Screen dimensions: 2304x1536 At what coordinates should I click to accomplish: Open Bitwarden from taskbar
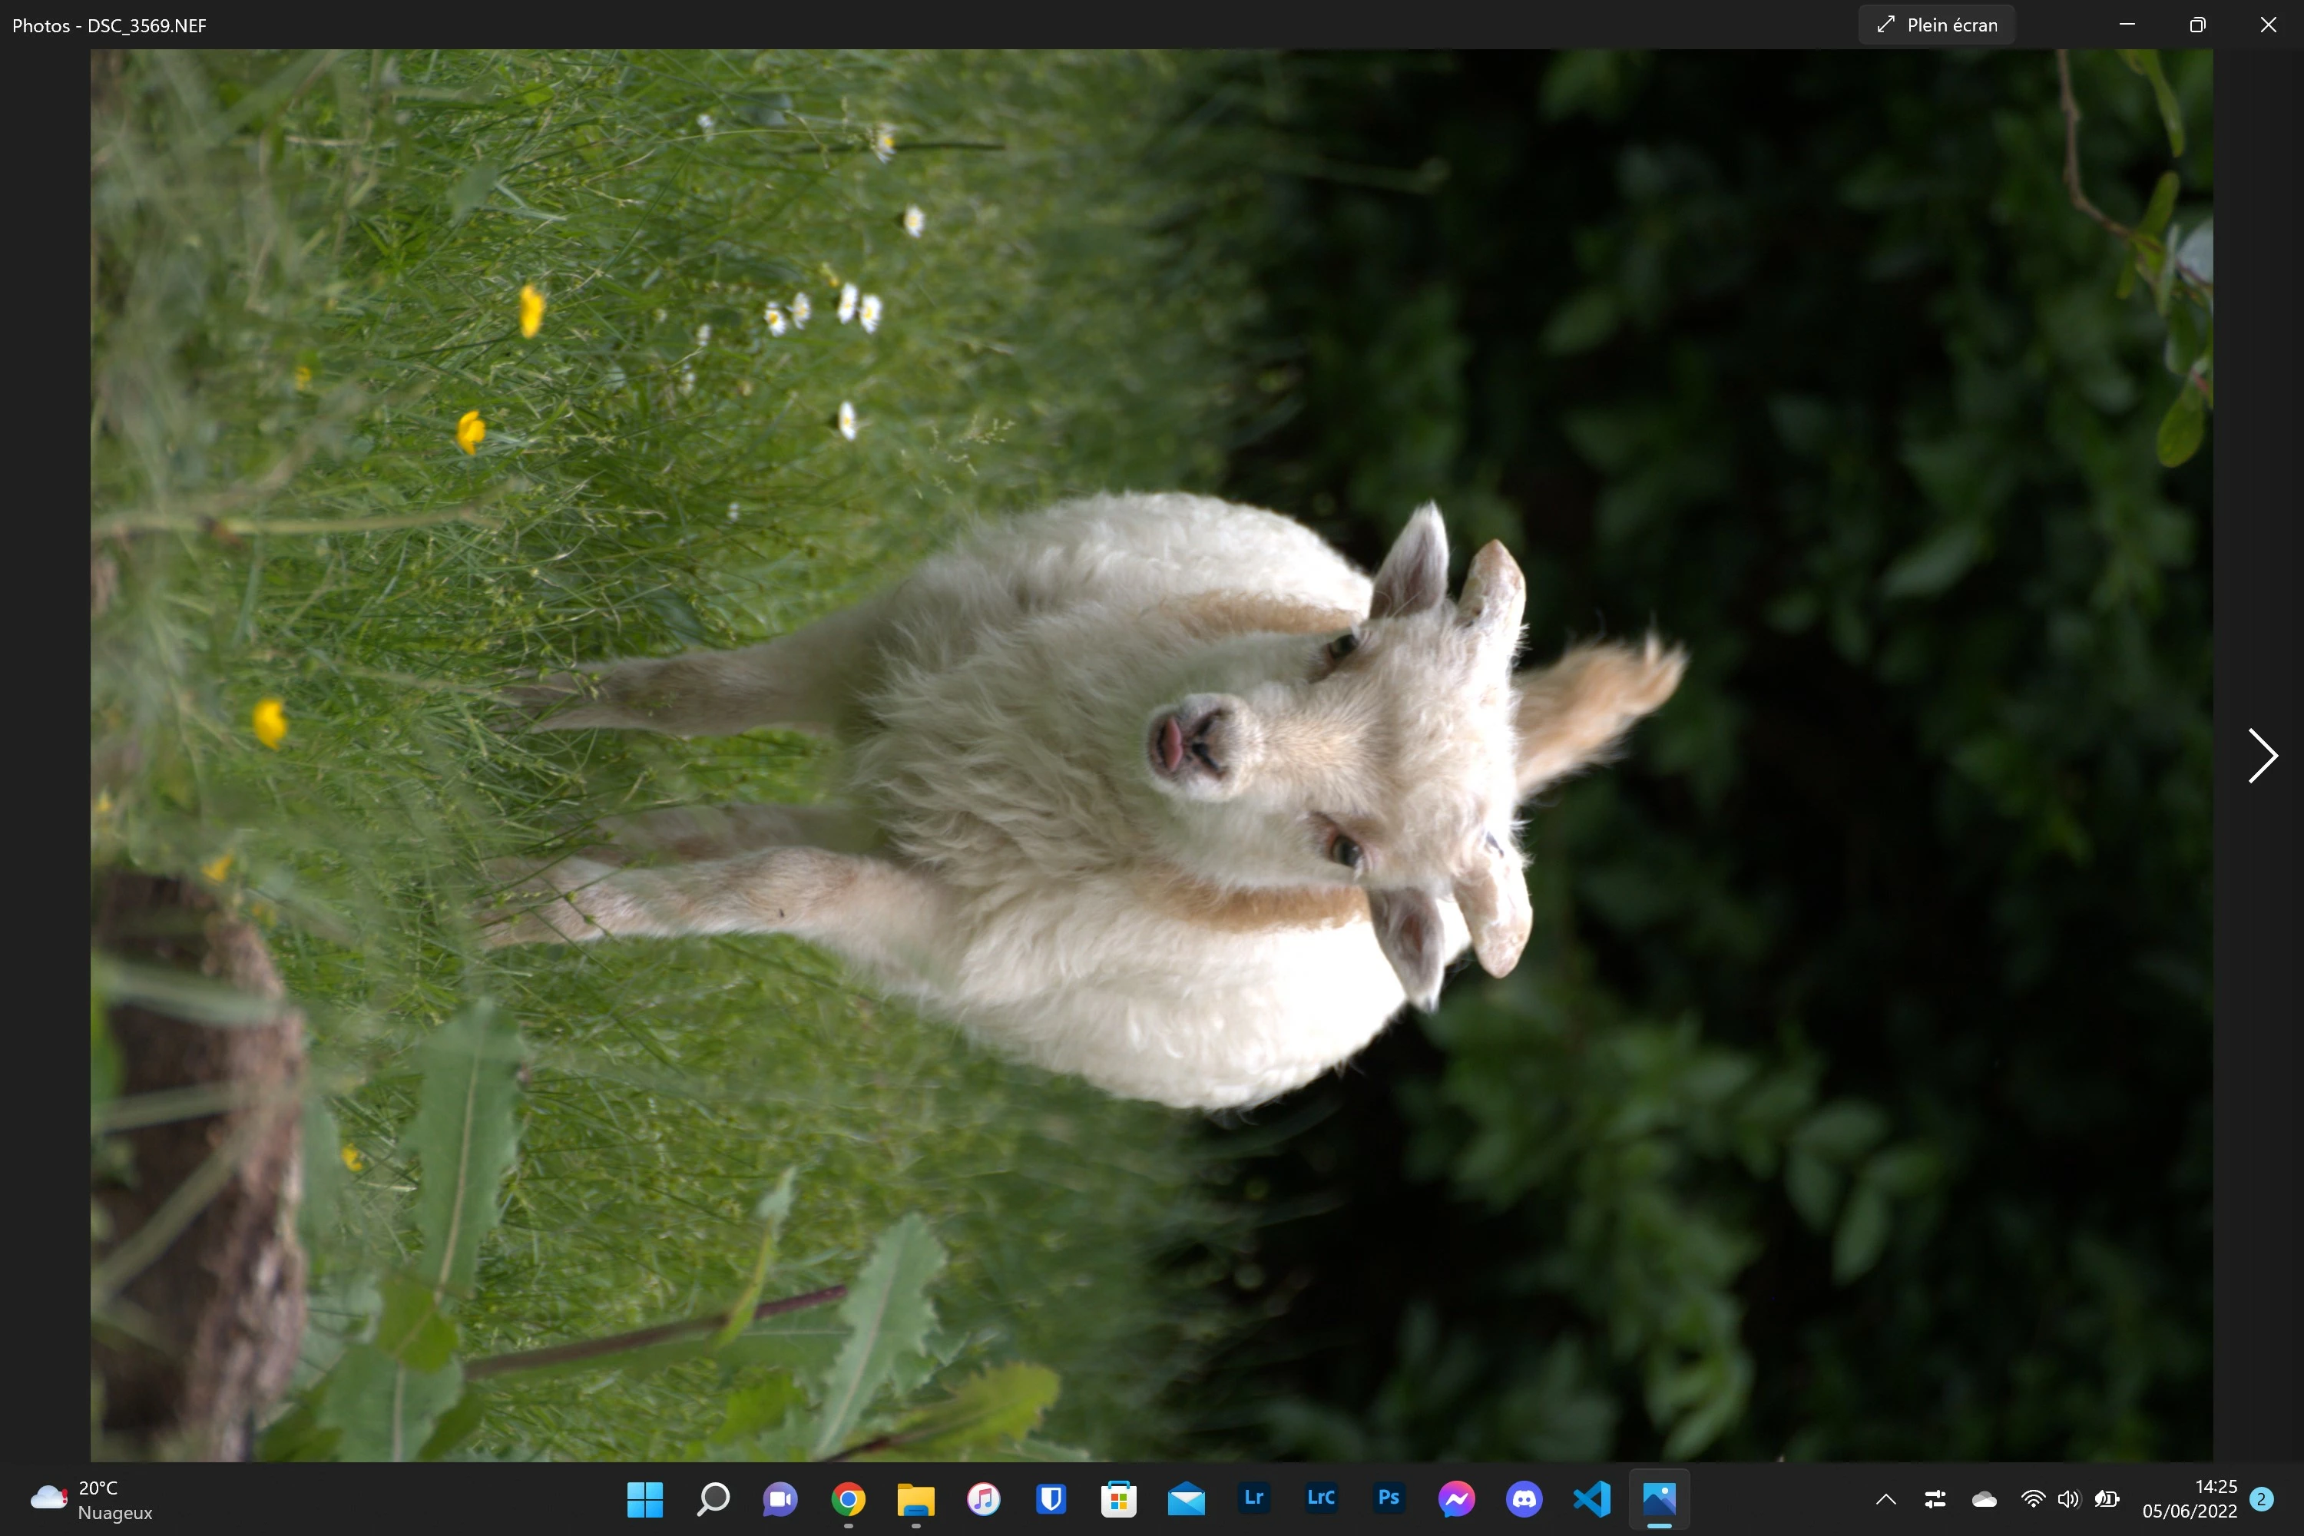[x=1051, y=1499]
